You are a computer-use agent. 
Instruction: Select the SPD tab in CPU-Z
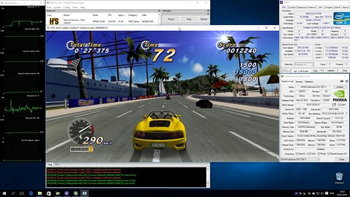(x=320, y=7)
